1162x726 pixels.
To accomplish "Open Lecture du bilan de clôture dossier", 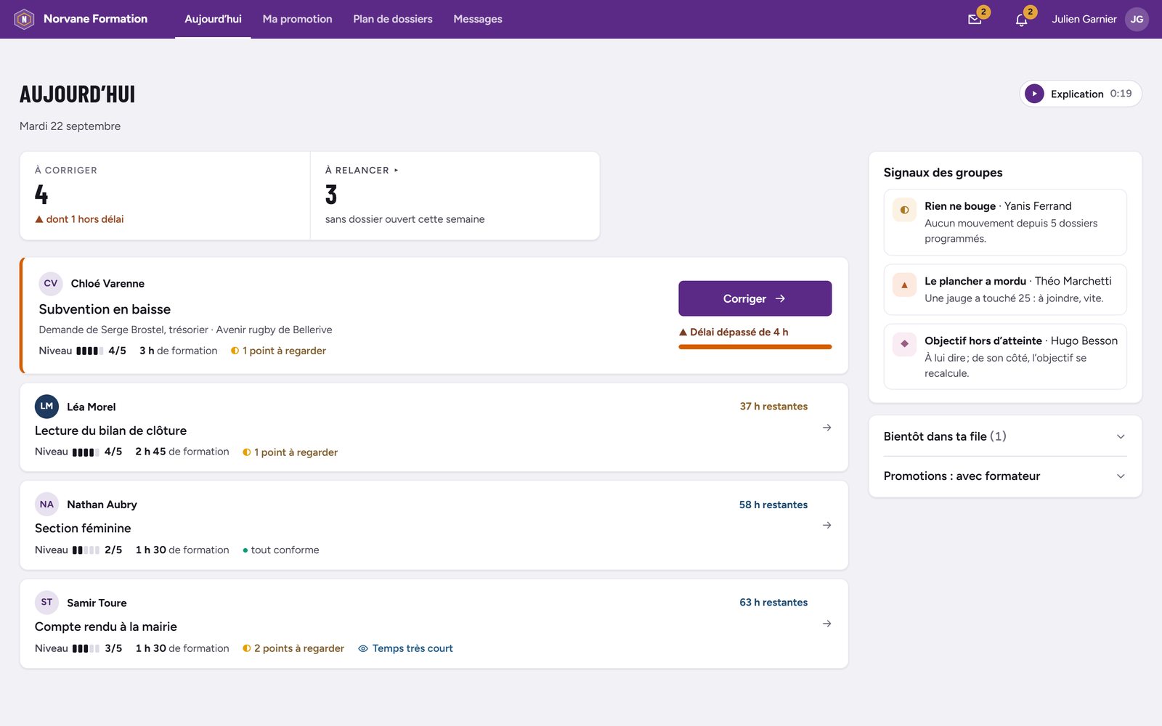I will tap(110, 431).
